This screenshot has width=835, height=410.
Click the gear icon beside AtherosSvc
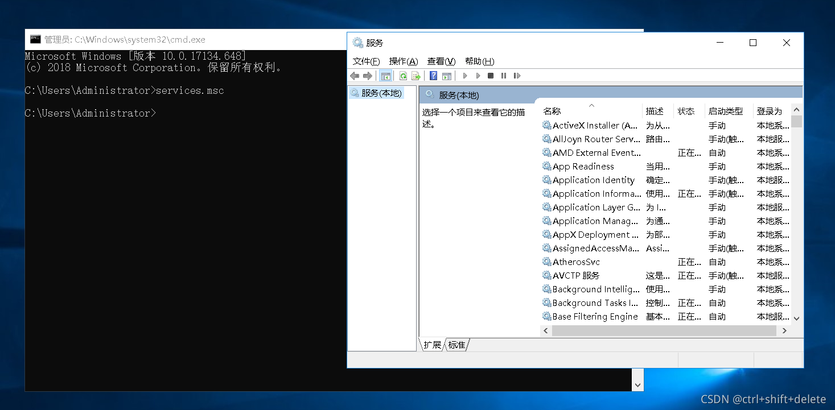coord(547,262)
